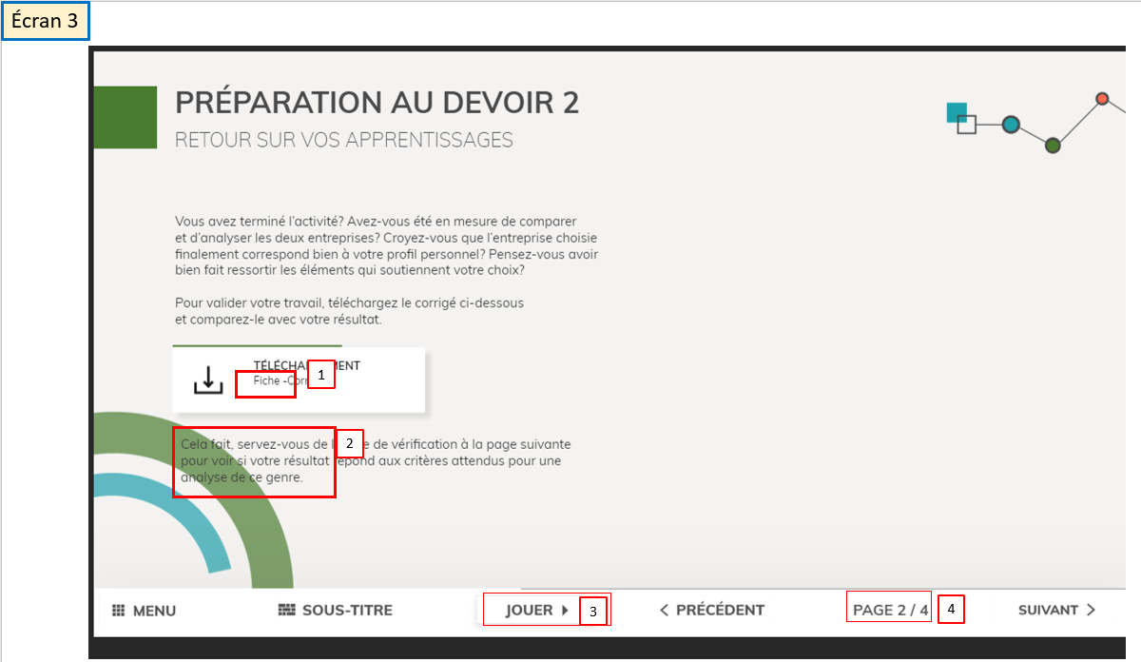This screenshot has height=662, width=1141.
Task: Select the teal circle progress node
Action: [1011, 124]
